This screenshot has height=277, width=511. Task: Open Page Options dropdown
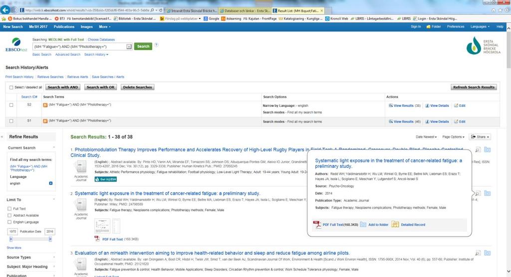(x=453, y=137)
